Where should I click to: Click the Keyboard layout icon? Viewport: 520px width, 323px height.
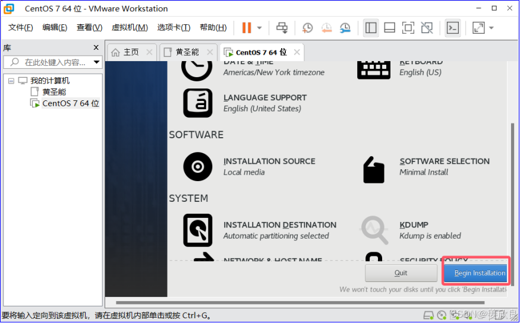tap(374, 70)
